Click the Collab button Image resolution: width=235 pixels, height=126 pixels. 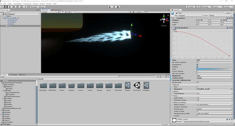pos(191,7)
